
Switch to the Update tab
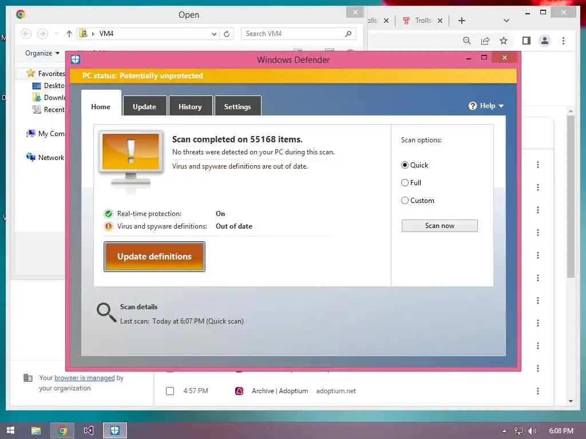(144, 106)
